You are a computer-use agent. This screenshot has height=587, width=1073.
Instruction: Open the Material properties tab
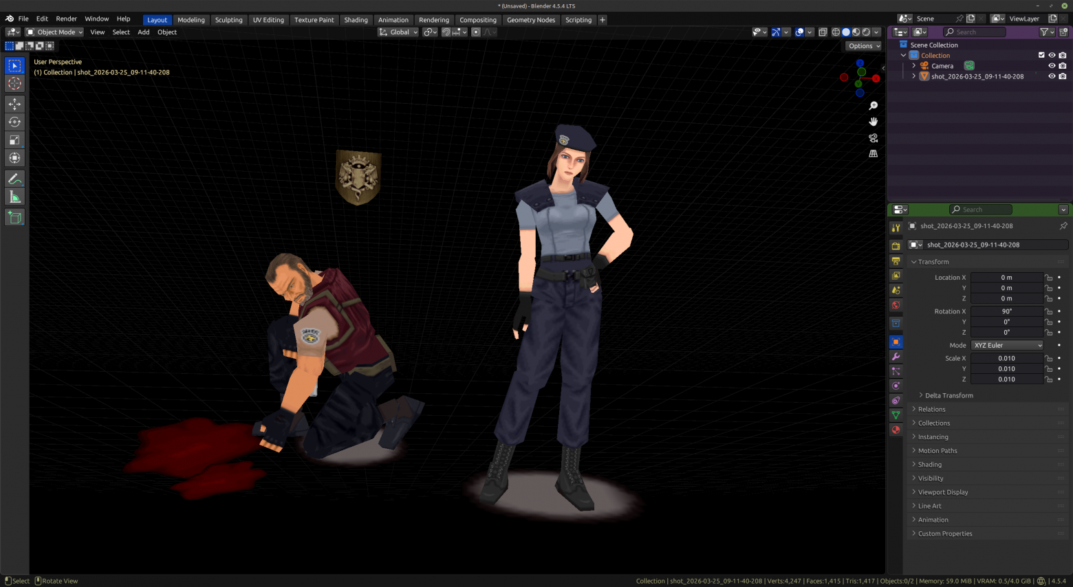896,430
